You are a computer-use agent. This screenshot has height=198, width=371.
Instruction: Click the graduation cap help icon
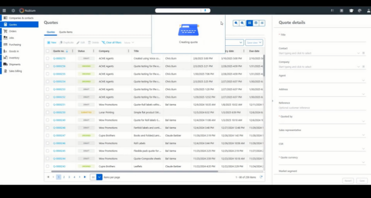click(x=351, y=10)
